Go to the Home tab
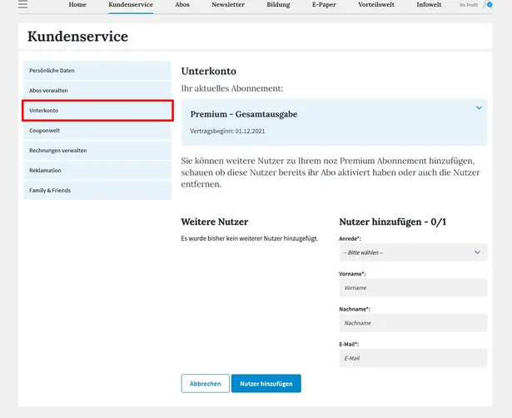The height and width of the screenshot is (418, 512). (x=77, y=5)
